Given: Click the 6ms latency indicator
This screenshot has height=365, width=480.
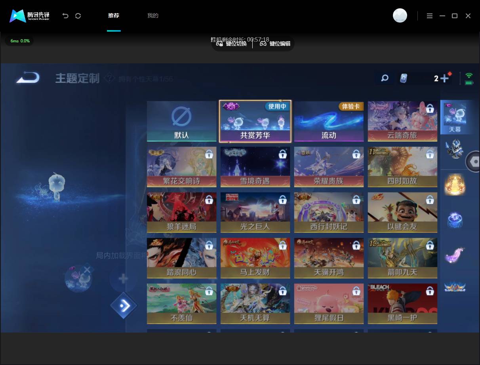Looking at the screenshot, I should [x=20, y=41].
